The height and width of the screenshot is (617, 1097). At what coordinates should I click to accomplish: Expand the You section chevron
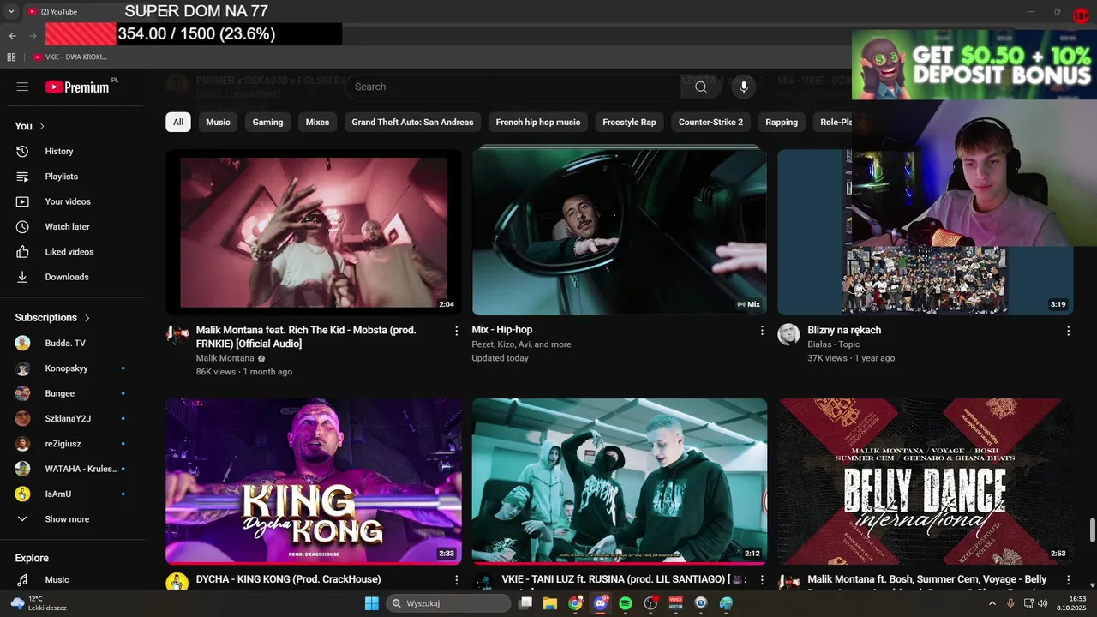[x=42, y=126]
